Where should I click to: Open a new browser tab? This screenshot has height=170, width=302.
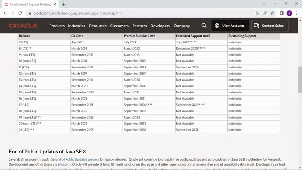coord(64,4)
